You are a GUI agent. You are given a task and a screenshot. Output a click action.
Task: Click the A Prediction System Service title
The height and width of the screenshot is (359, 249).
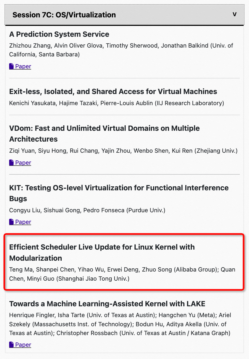click(59, 34)
